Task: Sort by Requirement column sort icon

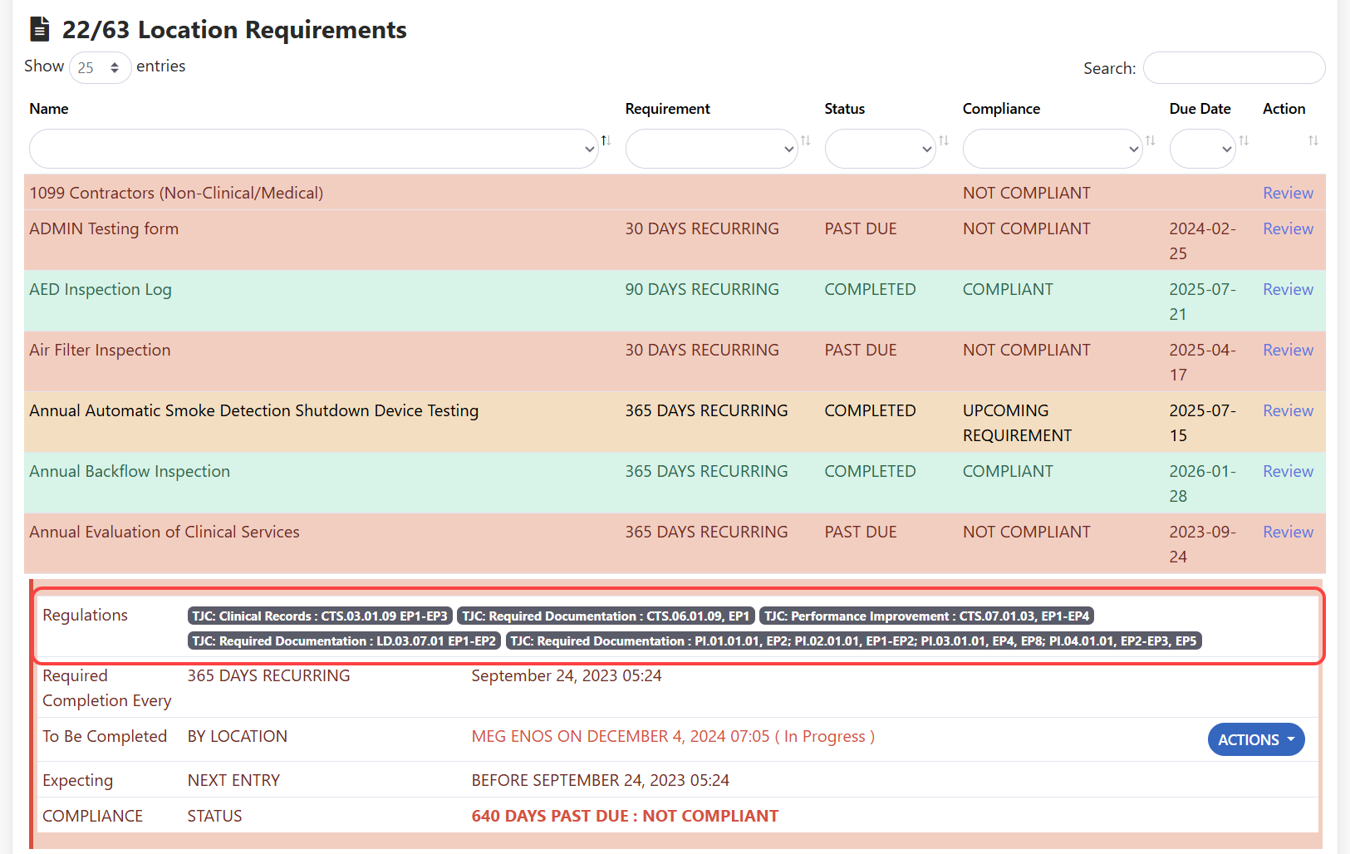Action: click(805, 140)
